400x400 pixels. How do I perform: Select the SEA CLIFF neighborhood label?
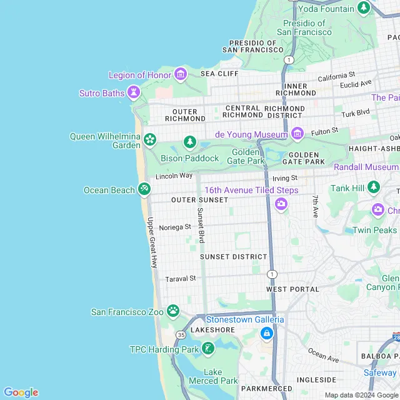(x=219, y=74)
